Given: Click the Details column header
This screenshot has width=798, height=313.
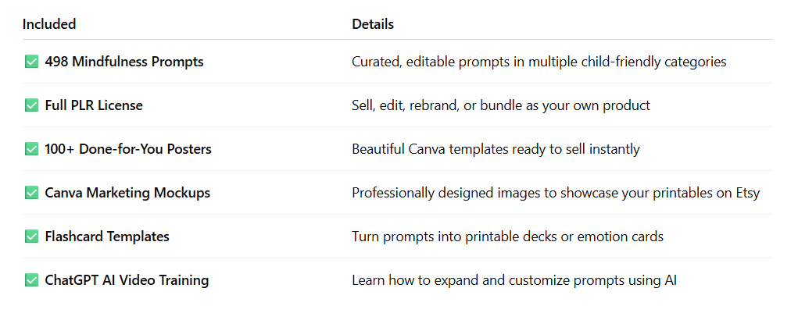Looking at the screenshot, I should pyautogui.click(x=373, y=24).
